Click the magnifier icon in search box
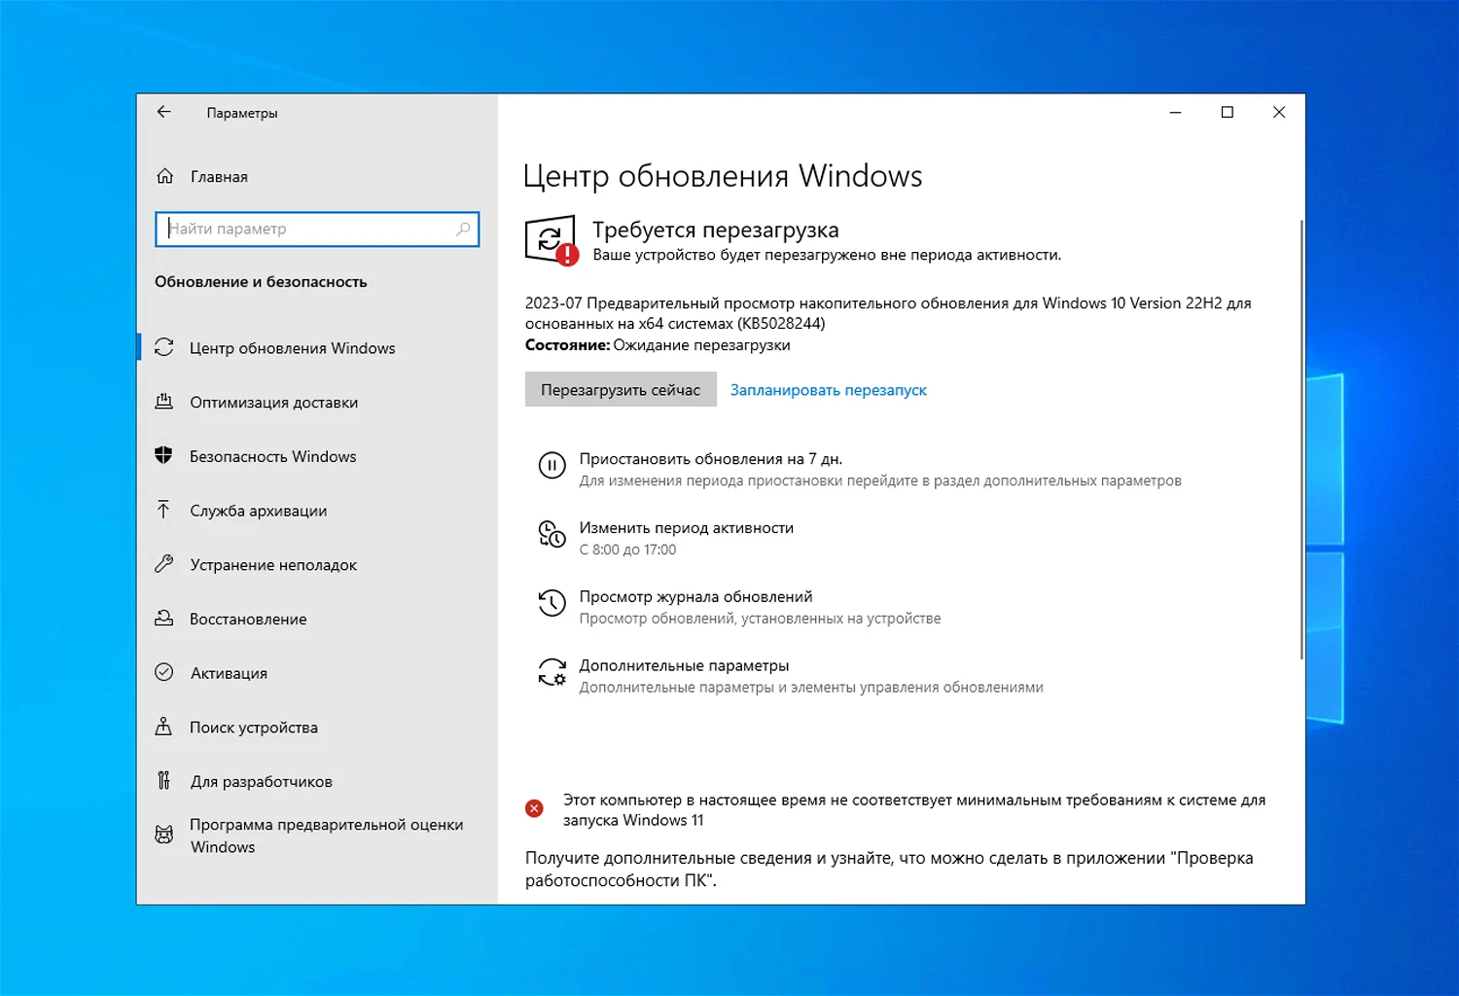Viewport: 1459px width, 996px height. 463,229
